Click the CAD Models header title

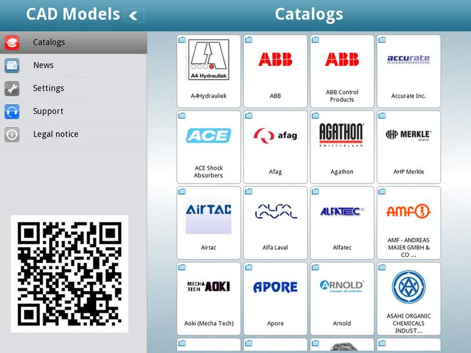(73, 14)
